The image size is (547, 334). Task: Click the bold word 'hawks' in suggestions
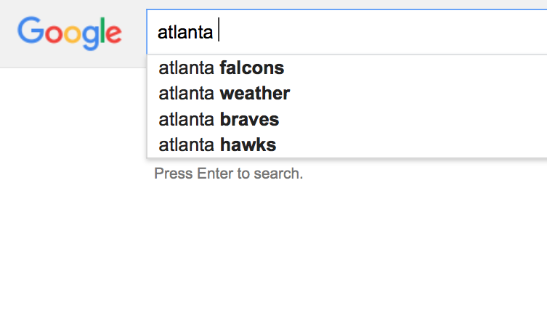248,144
